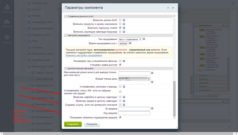Tick 'Устанавливать статус 404' checkbox
The image size is (238, 135).
tap(120, 92)
